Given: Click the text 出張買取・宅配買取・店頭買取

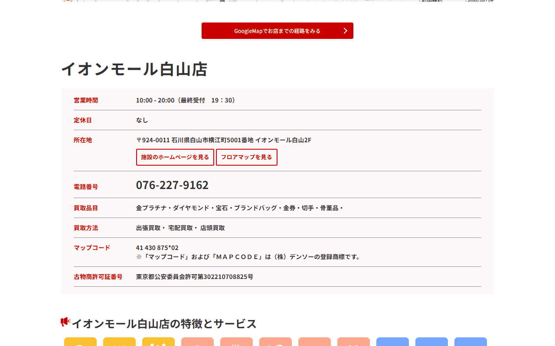Looking at the screenshot, I should 180,228.
